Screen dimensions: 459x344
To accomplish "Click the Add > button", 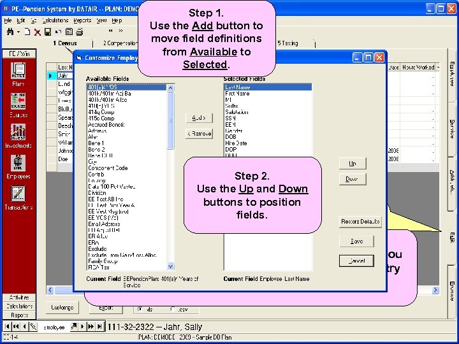I will click(x=199, y=118).
